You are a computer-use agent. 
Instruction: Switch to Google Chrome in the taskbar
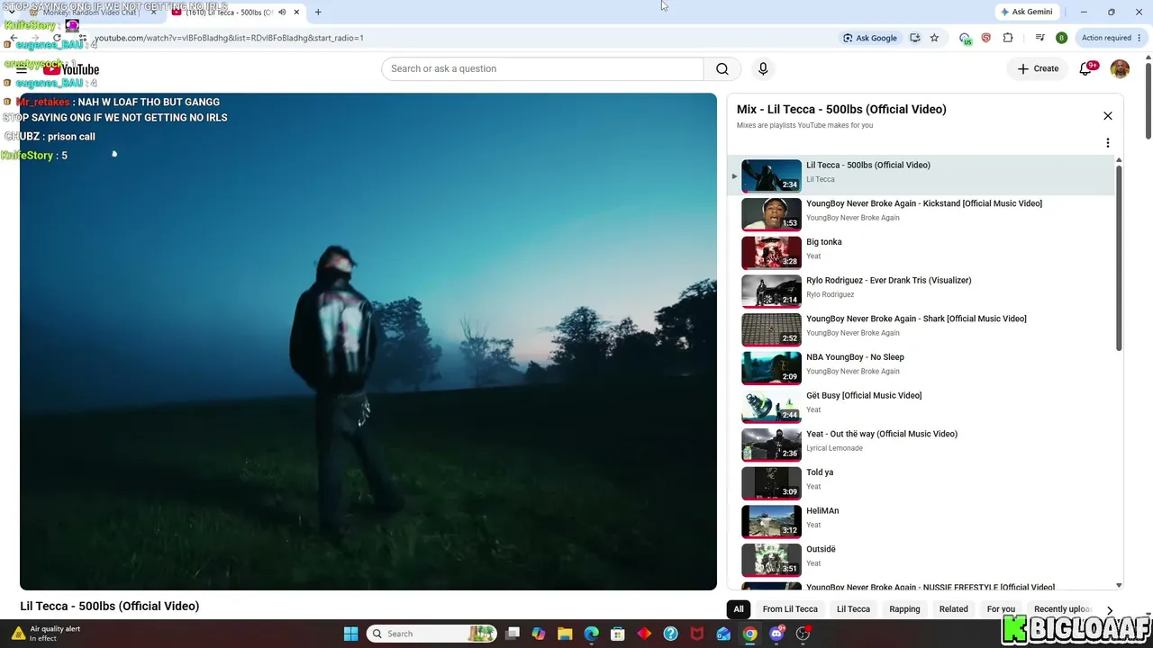tap(749, 634)
